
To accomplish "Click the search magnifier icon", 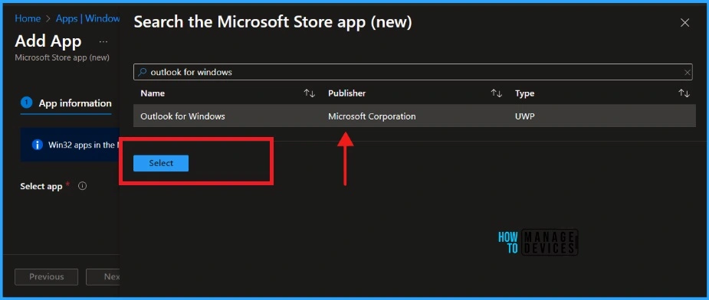I will click(x=142, y=72).
